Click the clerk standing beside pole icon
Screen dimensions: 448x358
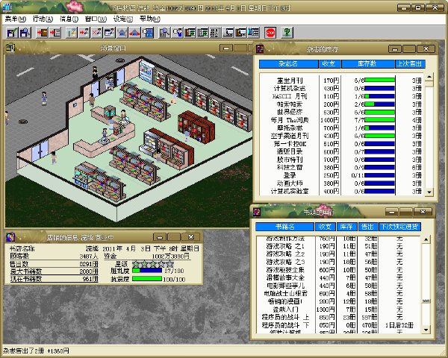coord(72,33)
